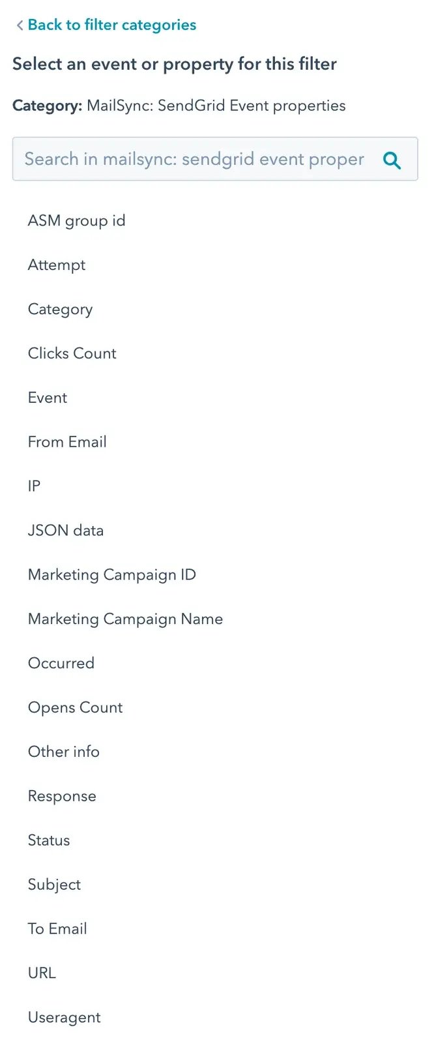This screenshot has height=1049, width=436.
Task: Pick the Occurred property
Action: pyautogui.click(x=61, y=663)
